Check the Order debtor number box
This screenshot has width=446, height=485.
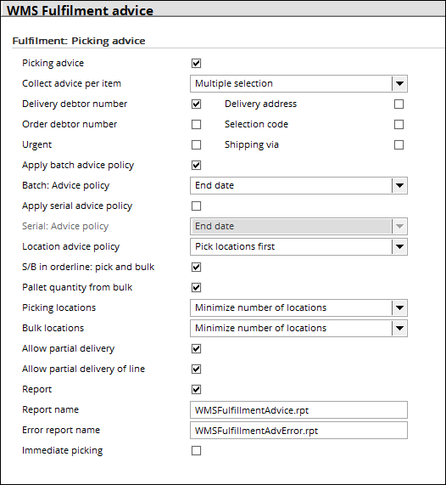pyautogui.click(x=196, y=124)
